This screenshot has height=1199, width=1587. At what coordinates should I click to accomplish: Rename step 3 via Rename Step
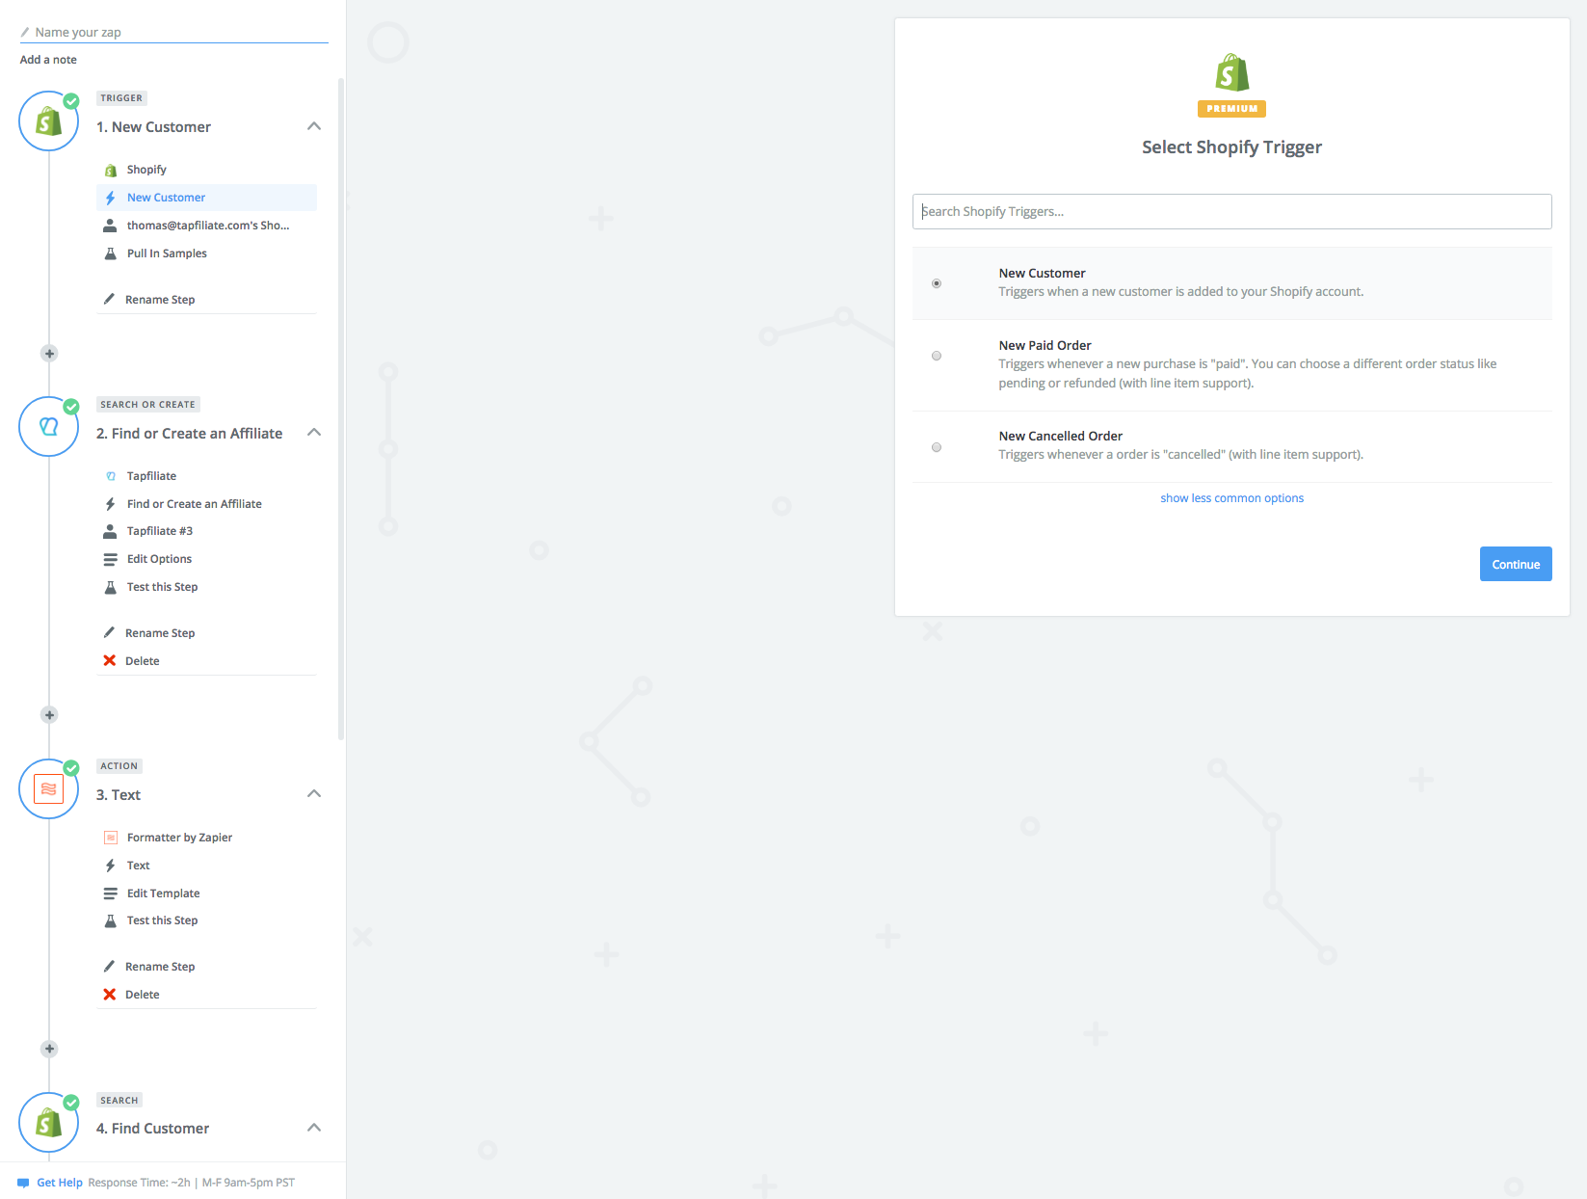tap(160, 967)
